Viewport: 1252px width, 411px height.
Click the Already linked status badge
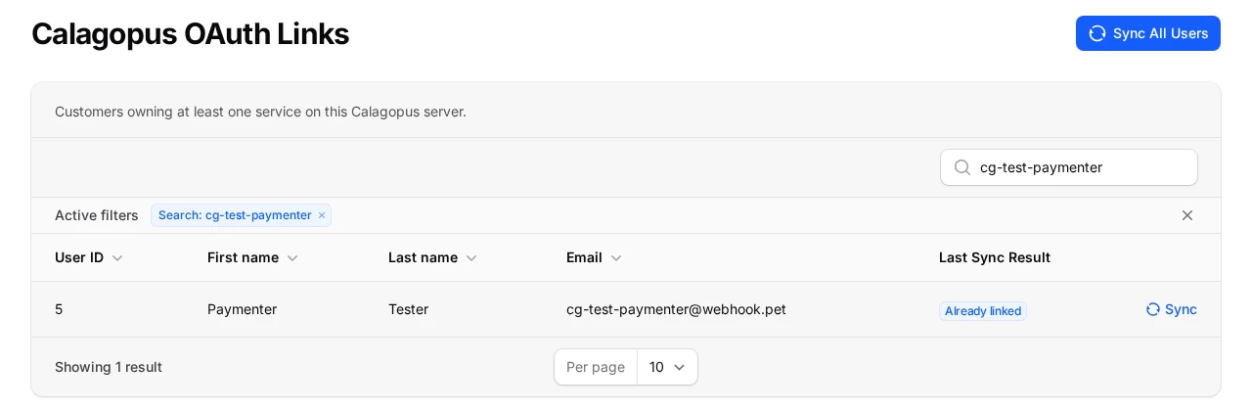tap(983, 311)
